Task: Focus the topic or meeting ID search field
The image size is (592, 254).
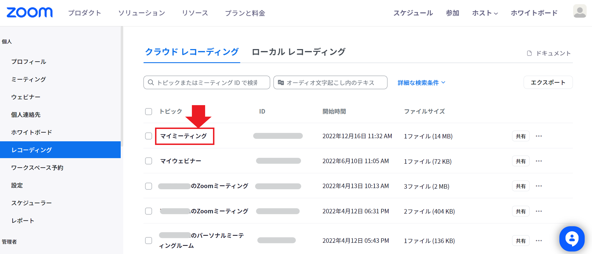Action: [207, 82]
